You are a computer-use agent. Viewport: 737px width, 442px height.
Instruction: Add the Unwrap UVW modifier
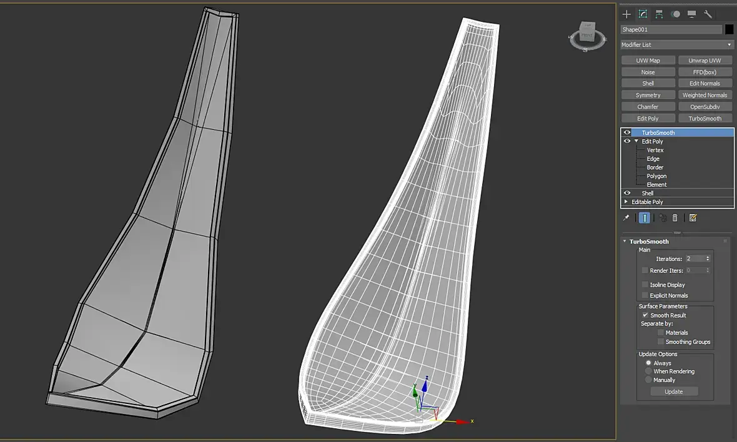[705, 60]
